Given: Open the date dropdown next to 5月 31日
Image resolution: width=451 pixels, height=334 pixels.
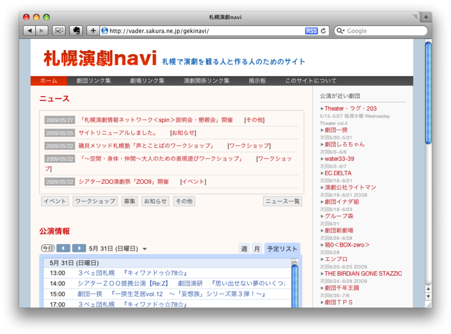Looking at the screenshot, I should click(145, 249).
